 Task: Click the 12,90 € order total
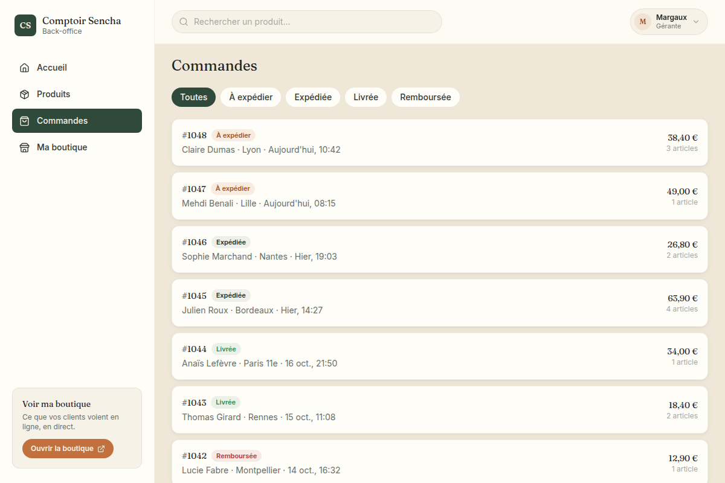[683, 458]
